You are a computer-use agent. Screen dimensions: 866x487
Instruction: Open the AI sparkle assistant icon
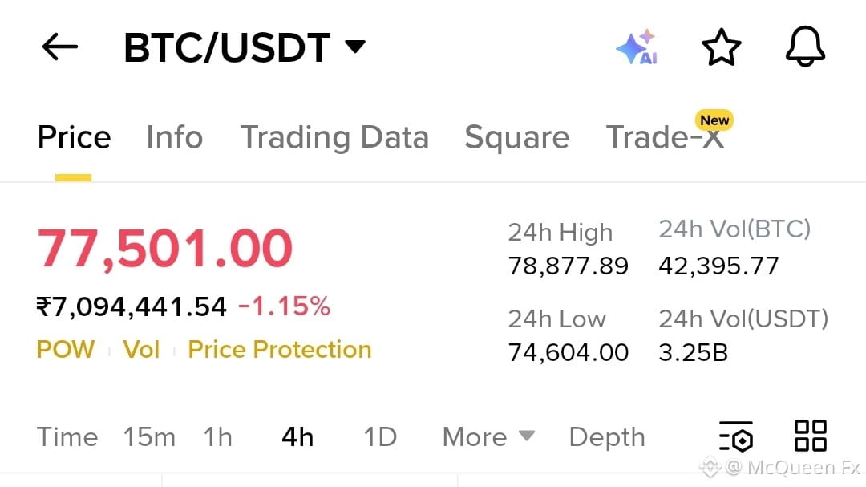(637, 47)
